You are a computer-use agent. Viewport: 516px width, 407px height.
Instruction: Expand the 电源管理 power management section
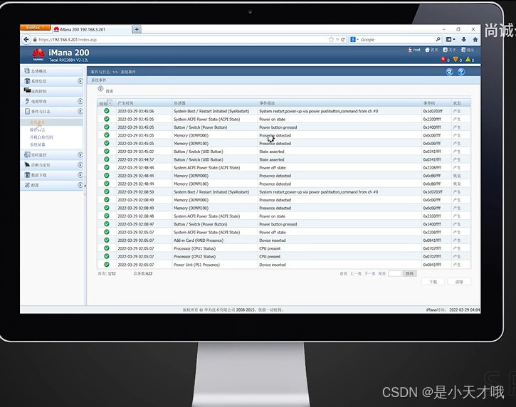(80, 101)
